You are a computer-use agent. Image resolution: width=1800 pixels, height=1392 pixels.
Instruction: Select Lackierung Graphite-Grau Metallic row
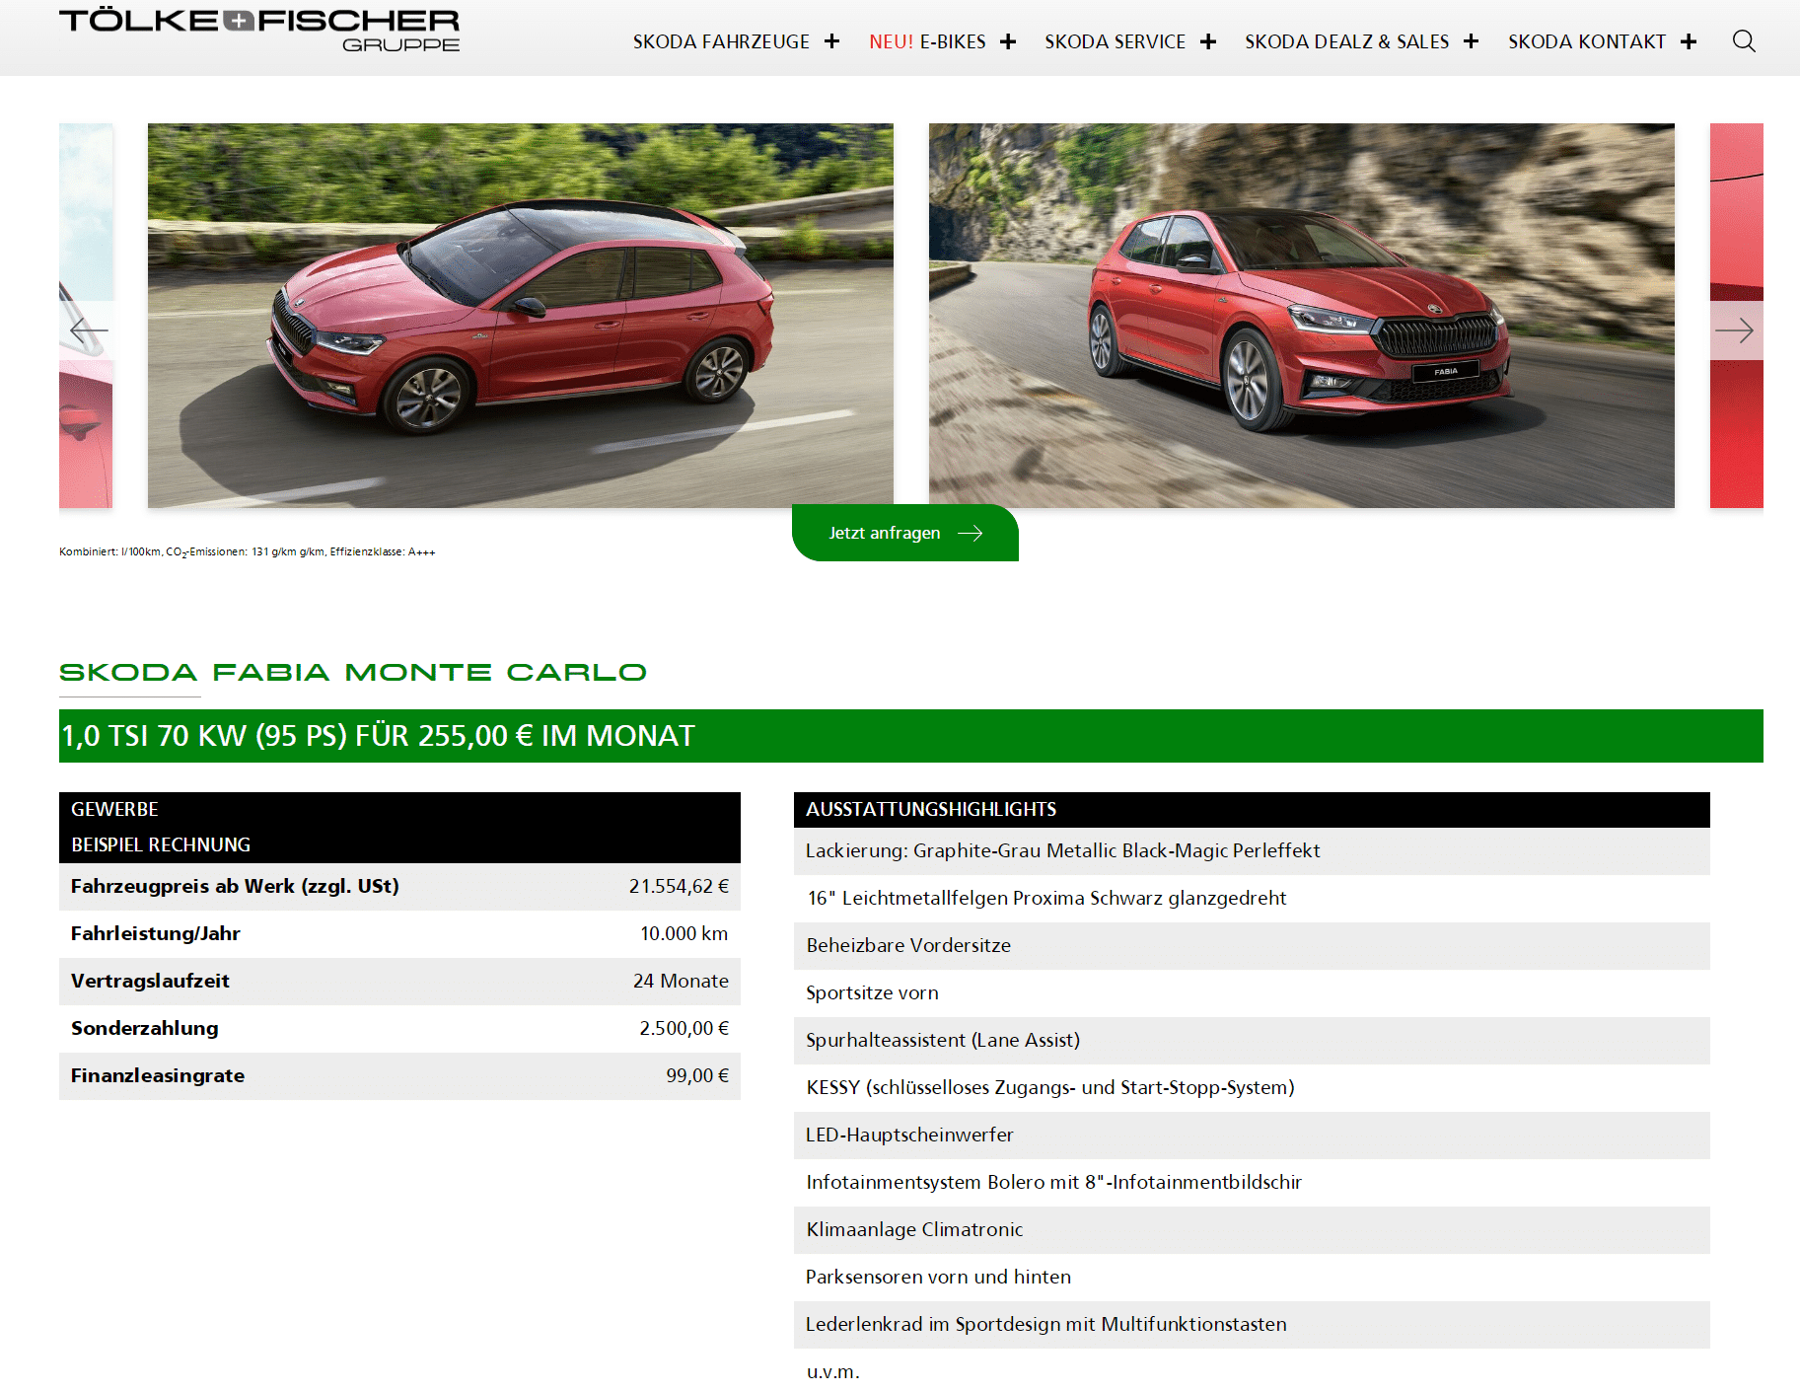[1252, 850]
